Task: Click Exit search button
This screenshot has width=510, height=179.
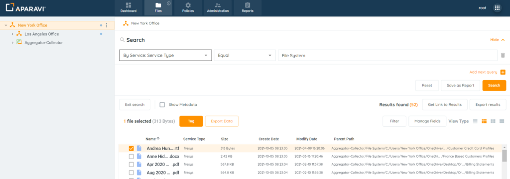Action: click(134, 104)
